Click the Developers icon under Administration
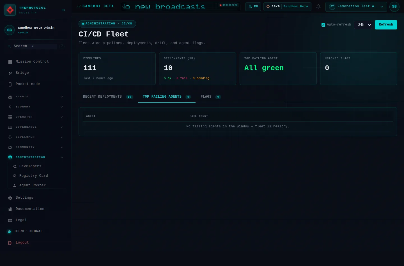Viewport: 404px width, 266px height. point(15,166)
